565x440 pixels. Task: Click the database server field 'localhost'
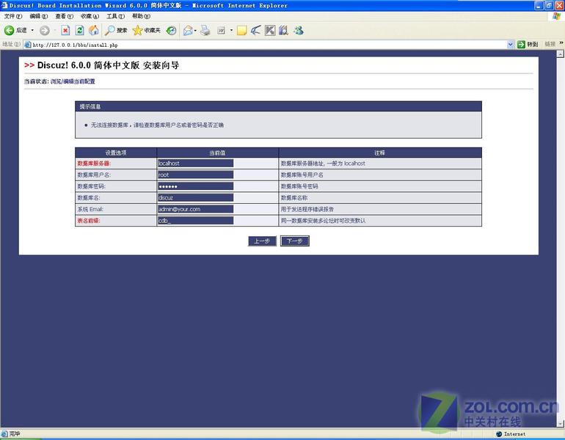[x=195, y=163]
